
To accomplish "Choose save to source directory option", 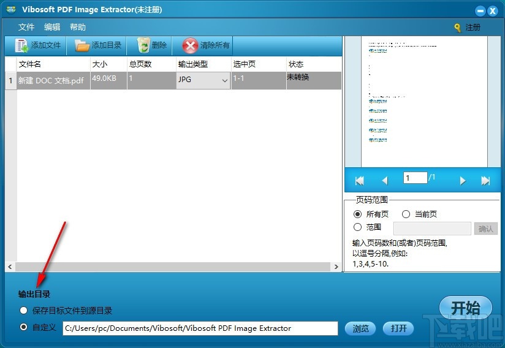I will pyautogui.click(x=23, y=311).
